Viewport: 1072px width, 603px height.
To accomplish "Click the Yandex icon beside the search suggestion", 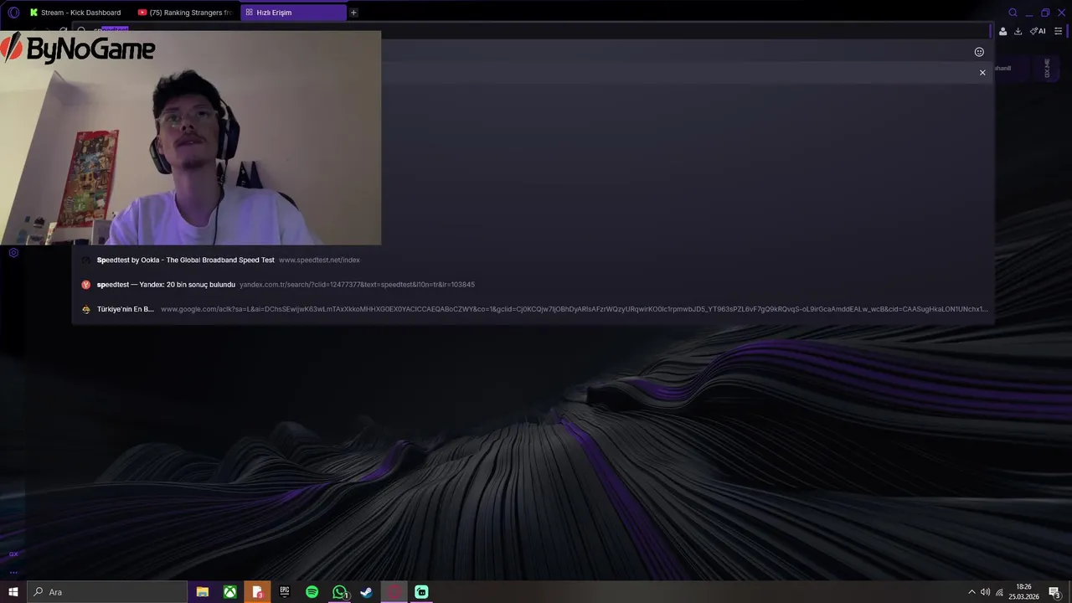I will [x=85, y=285].
